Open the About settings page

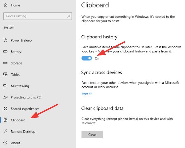[15, 143]
